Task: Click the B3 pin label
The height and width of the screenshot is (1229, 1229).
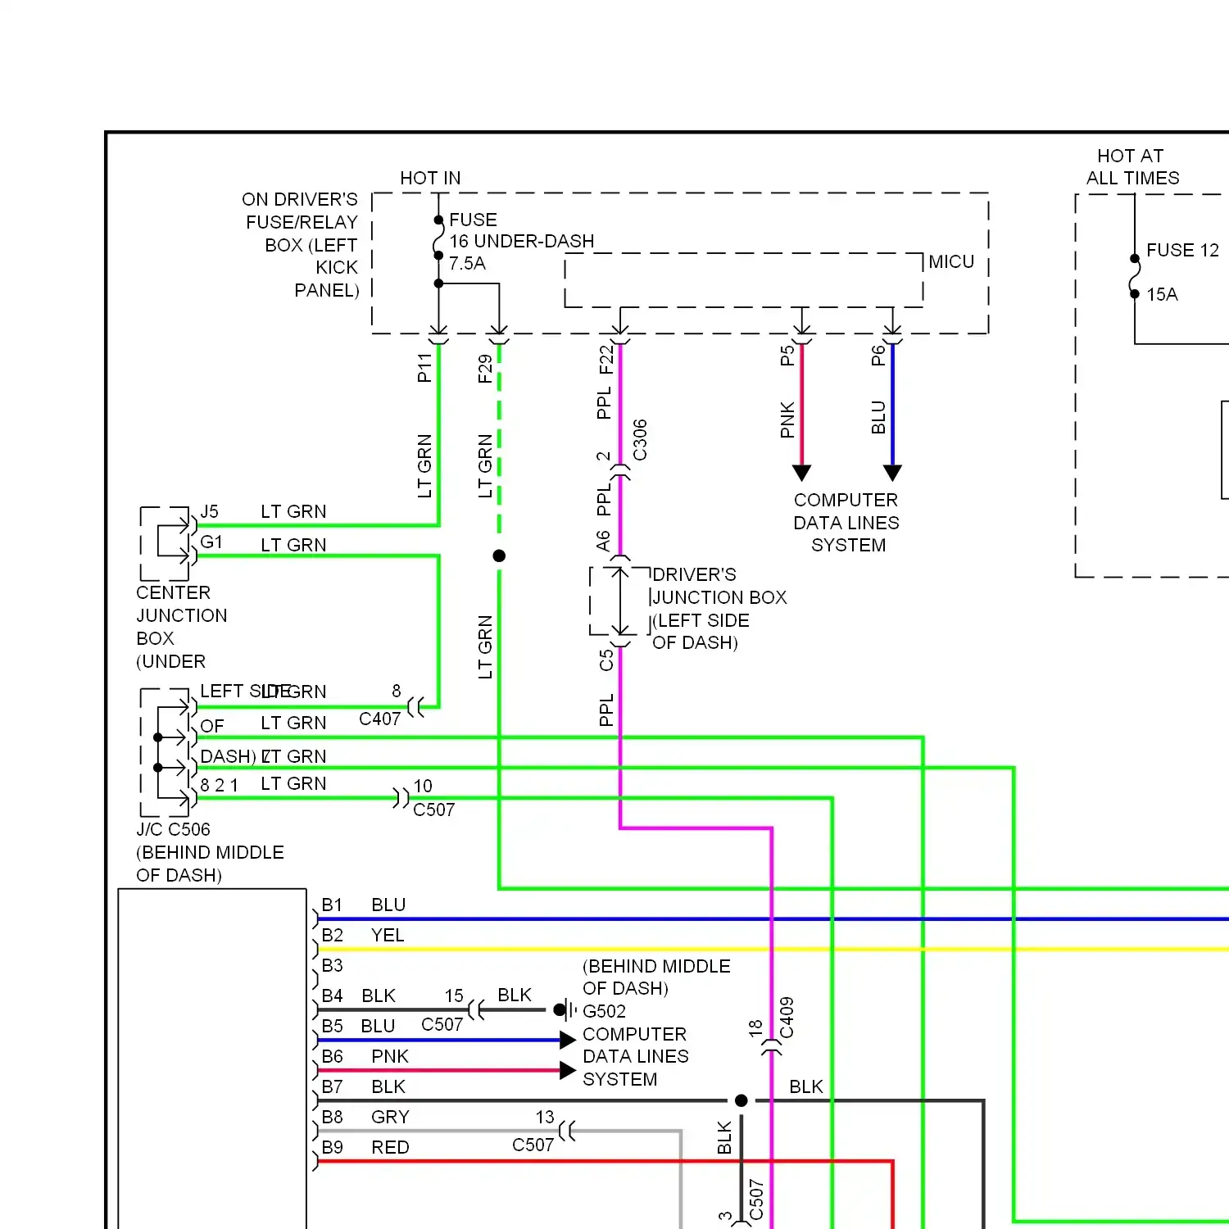Action: click(x=332, y=965)
